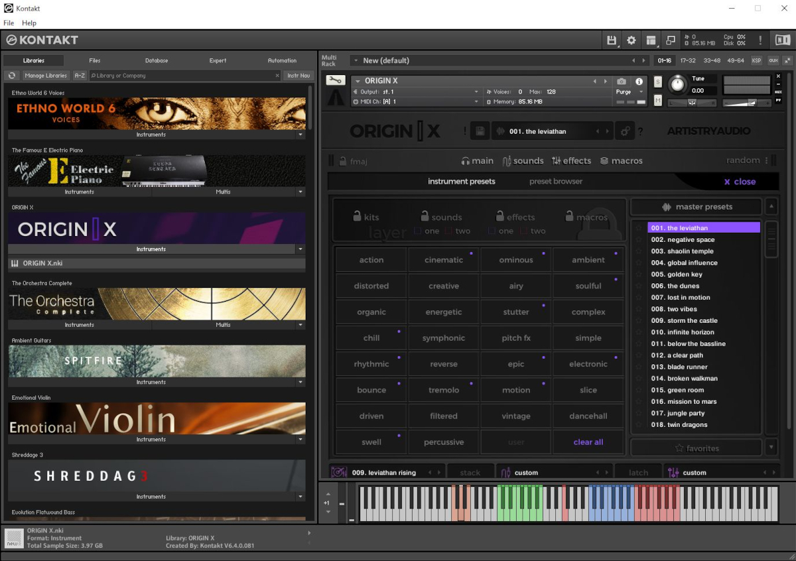This screenshot has width=796, height=561.
Task: Switch to the Files tab
Action: [95, 60]
